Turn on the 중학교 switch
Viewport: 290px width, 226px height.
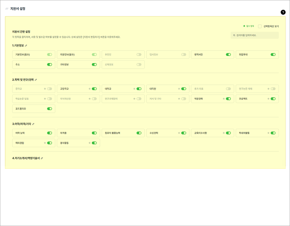pyautogui.click(x=49, y=89)
